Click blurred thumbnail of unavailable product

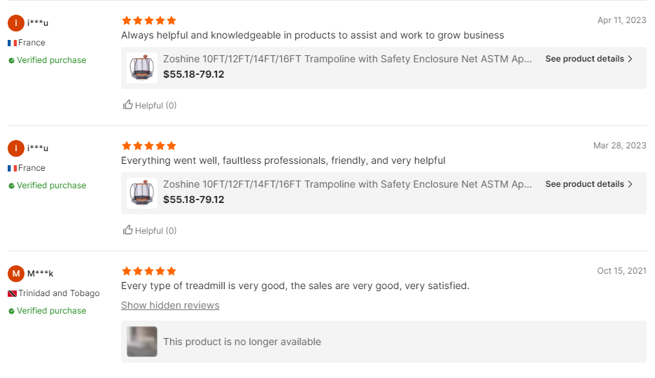[142, 342]
